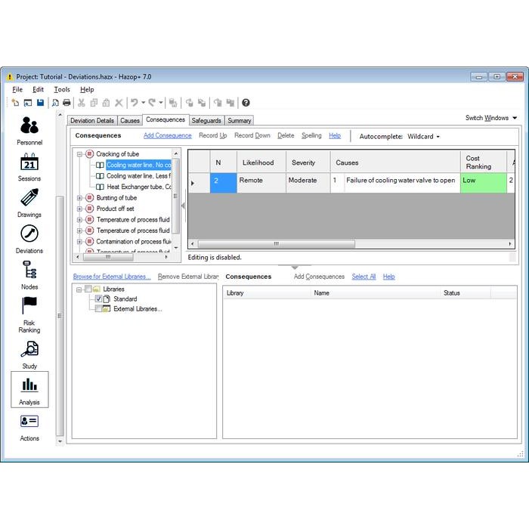Click the Add Consequences button
The image size is (529, 529).
[x=319, y=277]
